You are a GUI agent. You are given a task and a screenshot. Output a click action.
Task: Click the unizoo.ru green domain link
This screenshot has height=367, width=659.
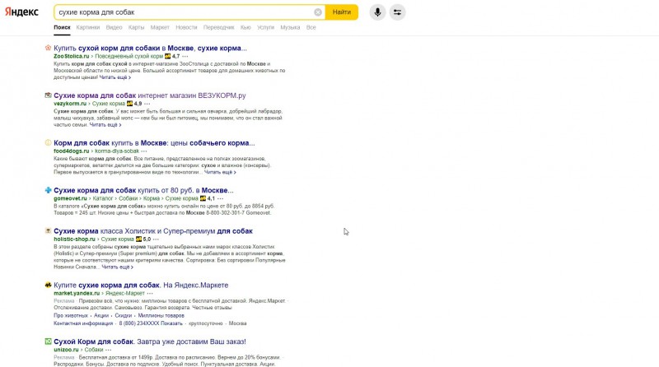tap(66, 350)
